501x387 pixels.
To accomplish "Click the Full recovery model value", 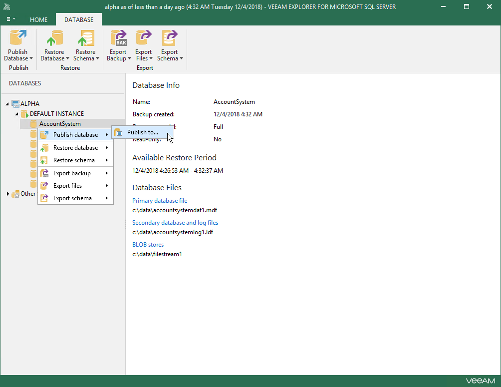I will pos(218,127).
